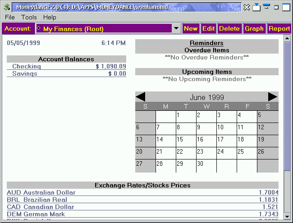Click the close X icon in title bar
This screenshot has height=223, width=293.
247,7
